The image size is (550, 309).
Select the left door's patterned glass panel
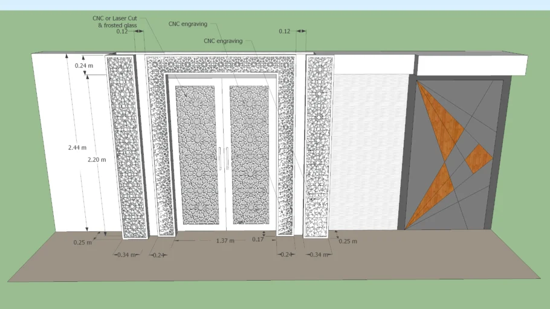pos(197,155)
